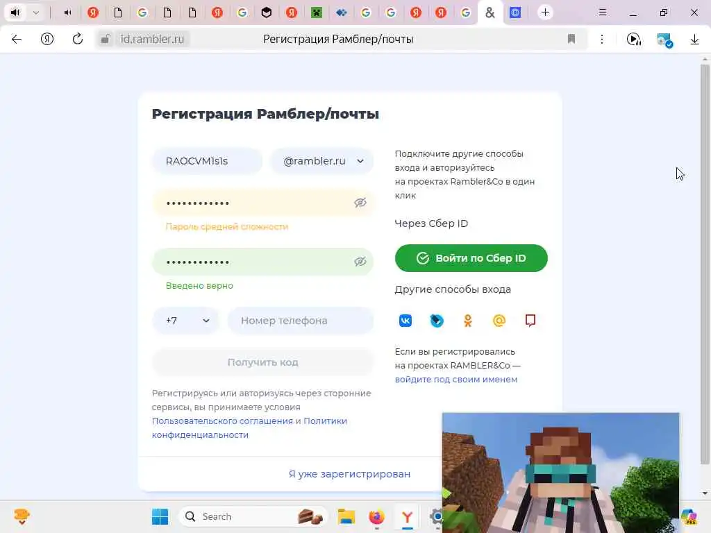
Task: Click the Пароль средней сложности message
Action: pyautogui.click(x=227, y=226)
